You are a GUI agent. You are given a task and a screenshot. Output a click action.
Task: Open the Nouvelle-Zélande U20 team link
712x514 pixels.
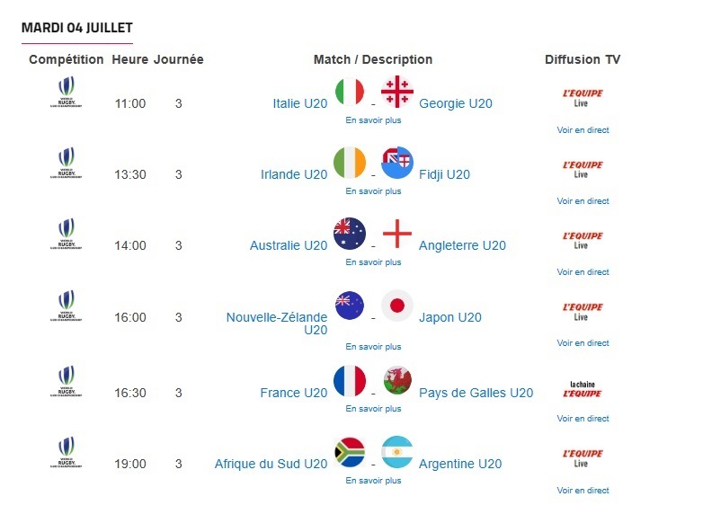277,323
